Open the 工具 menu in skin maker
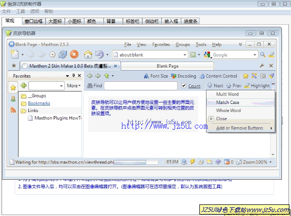Viewport: 291px width, 216px height. click(20, 12)
